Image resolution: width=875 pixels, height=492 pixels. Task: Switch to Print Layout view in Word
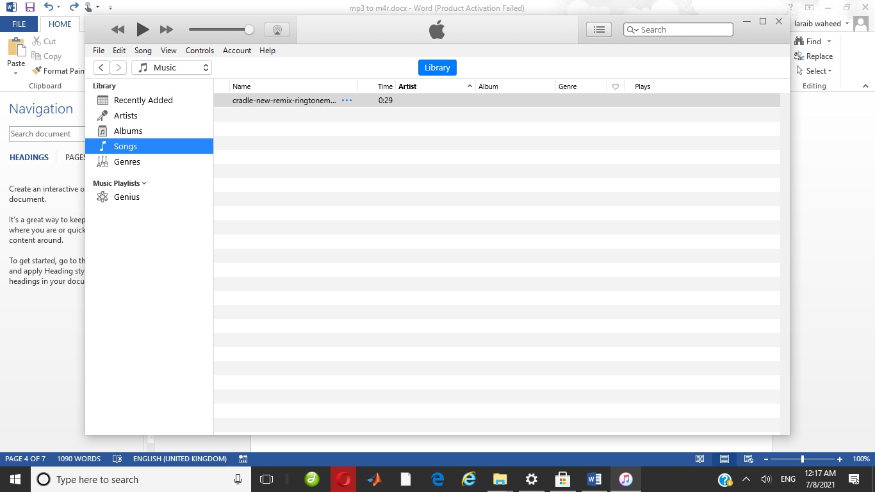724,459
